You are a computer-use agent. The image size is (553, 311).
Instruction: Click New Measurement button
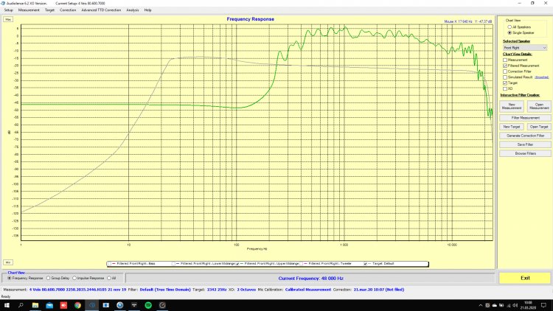(512, 106)
